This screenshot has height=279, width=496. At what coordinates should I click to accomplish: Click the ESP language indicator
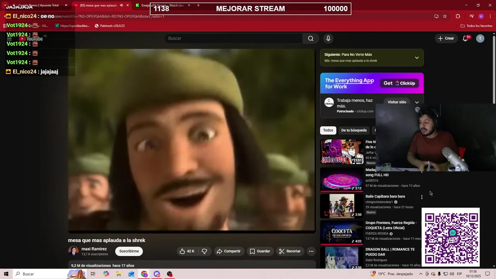[459, 274]
